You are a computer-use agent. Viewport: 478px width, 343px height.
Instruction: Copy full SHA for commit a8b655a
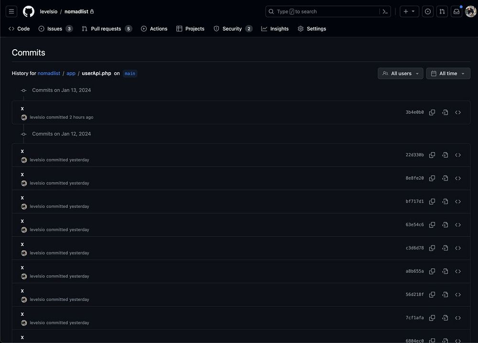[432, 271]
